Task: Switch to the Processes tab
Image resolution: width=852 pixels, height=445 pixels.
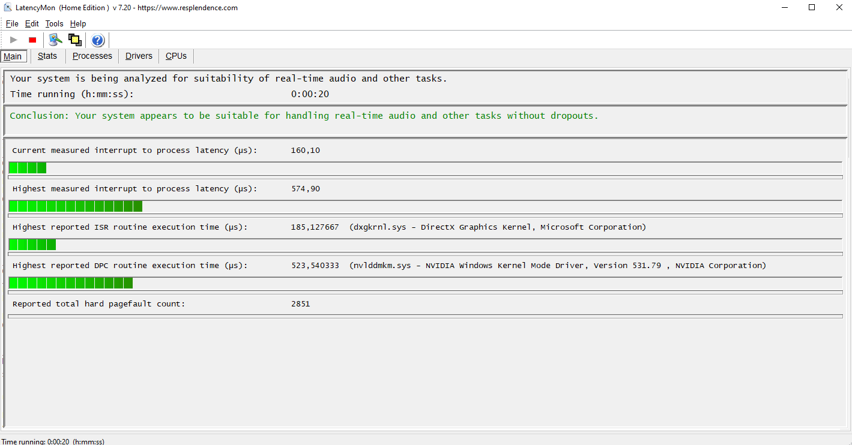Action: pos(92,56)
